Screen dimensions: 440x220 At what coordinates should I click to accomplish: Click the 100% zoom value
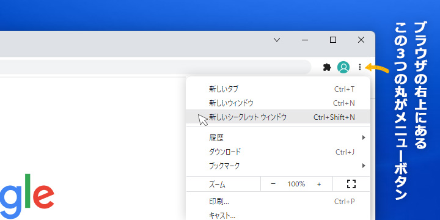point(296,184)
